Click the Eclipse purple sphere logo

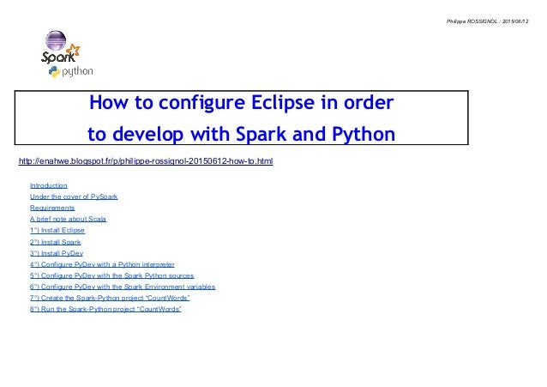(56, 40)
